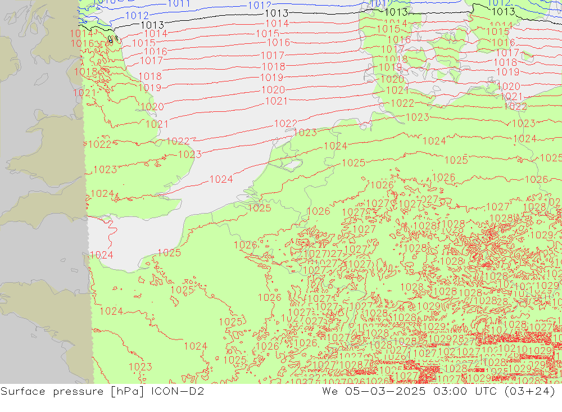Click the black 1013 label off Scotland's east coast
Viewport: 562px width, 412px height.
pos(152,25)
